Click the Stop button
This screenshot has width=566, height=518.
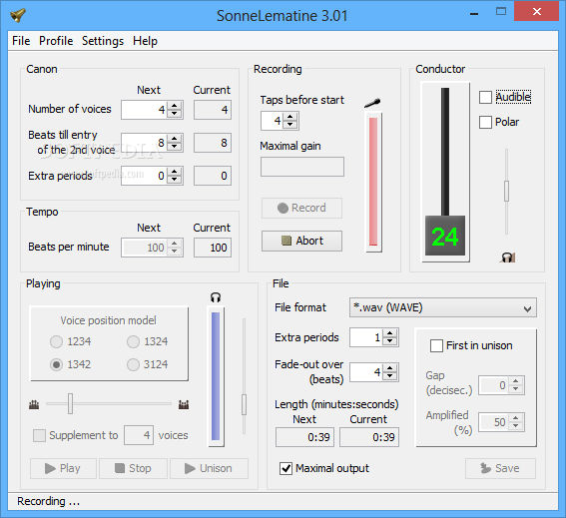(x=133, y=468)
